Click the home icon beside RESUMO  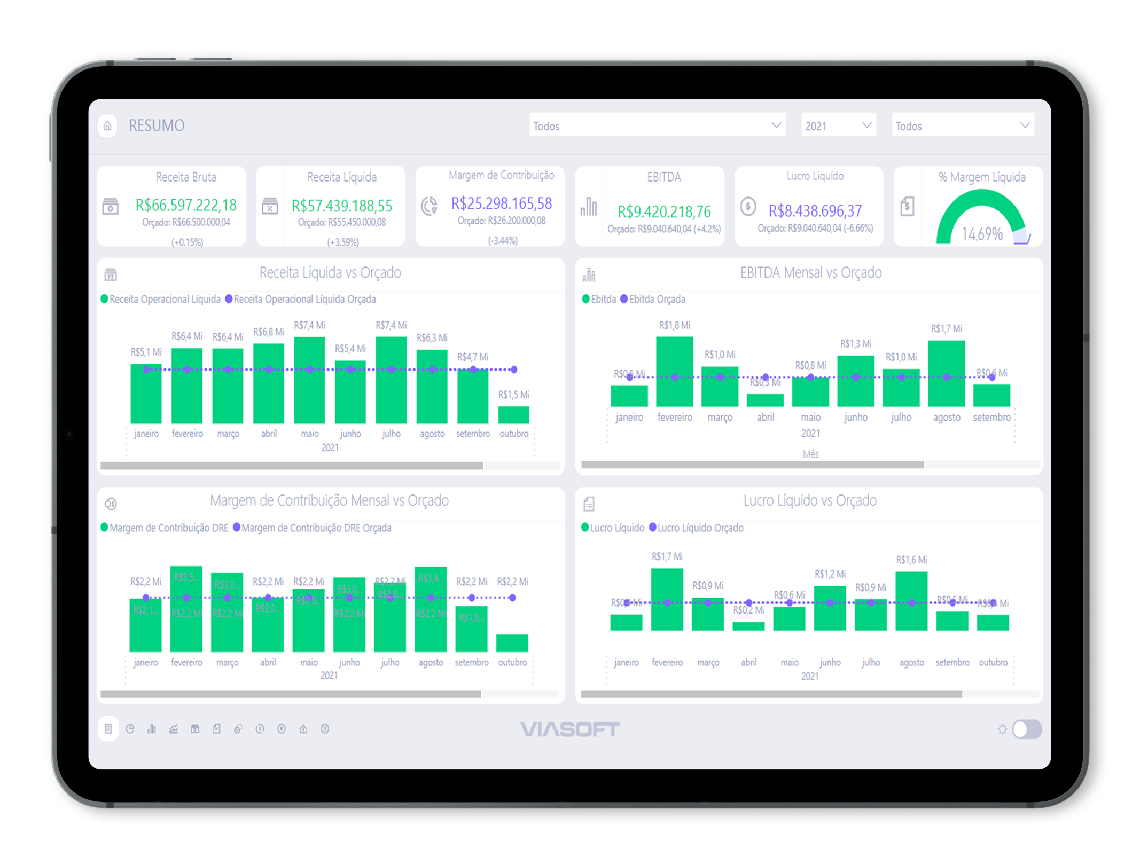click(x=107, y=126)
